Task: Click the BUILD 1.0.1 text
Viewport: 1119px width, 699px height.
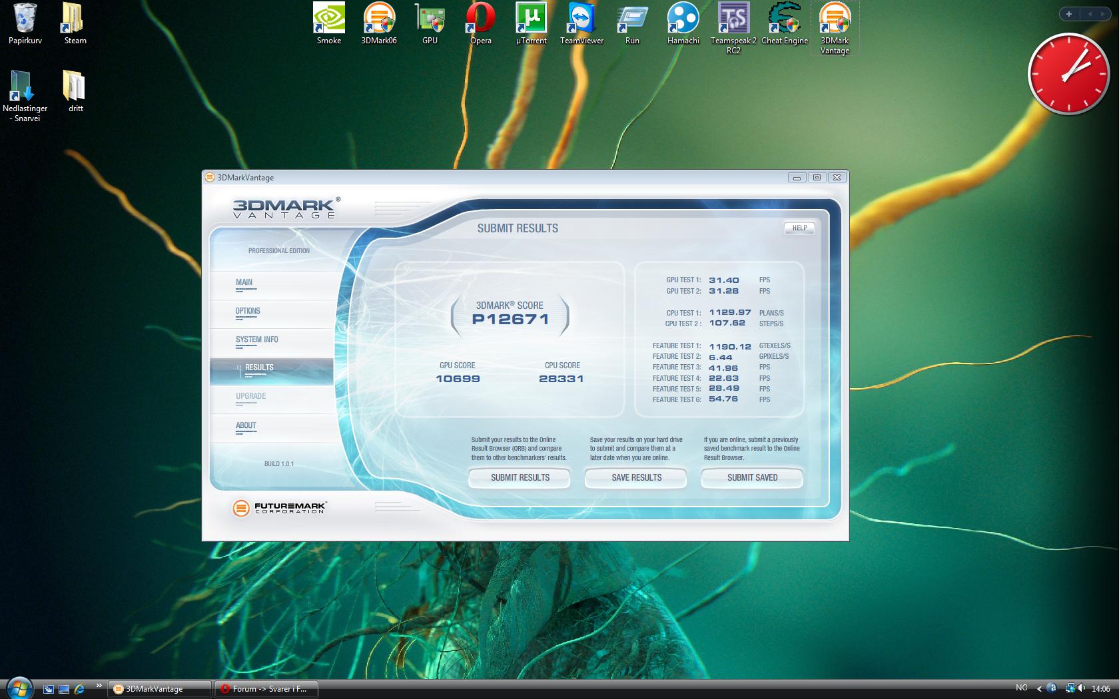Action: click(x=279, y=464)
